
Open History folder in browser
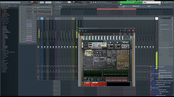pyautogui.click(x=5, y=9)
